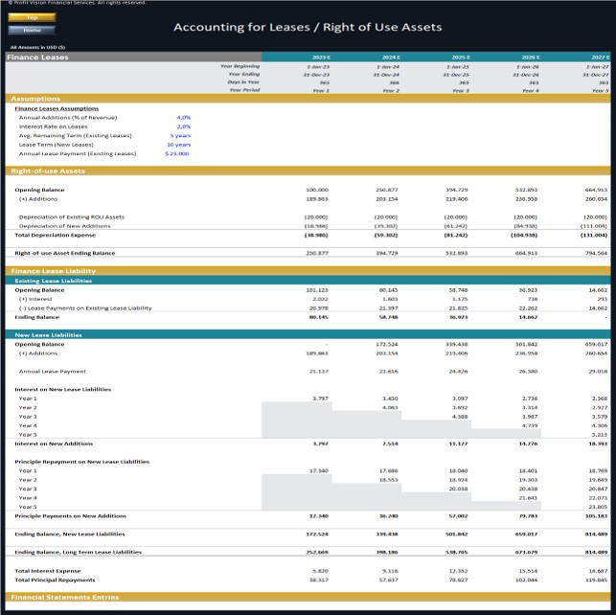Click the 2023 Right-of-use Opening Balance value

[317, 190]
